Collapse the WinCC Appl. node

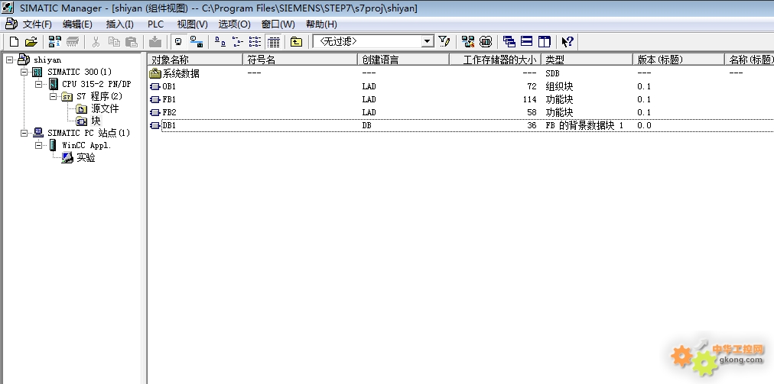[38, 145]
